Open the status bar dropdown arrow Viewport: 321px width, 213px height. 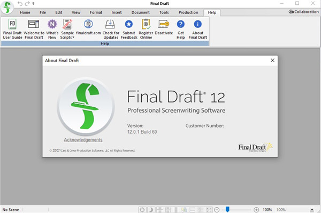[312, 210]
